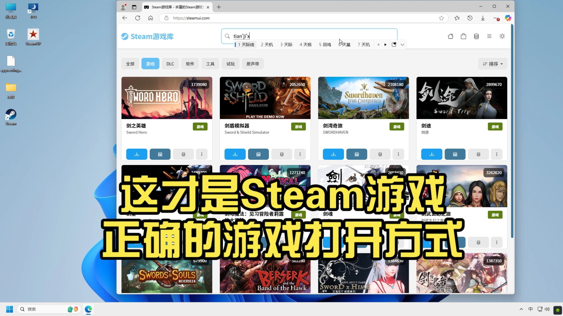Click the steamui.com address bar
Screen dimensions: 563x316
pyautogui.click(x=303, y=18)
